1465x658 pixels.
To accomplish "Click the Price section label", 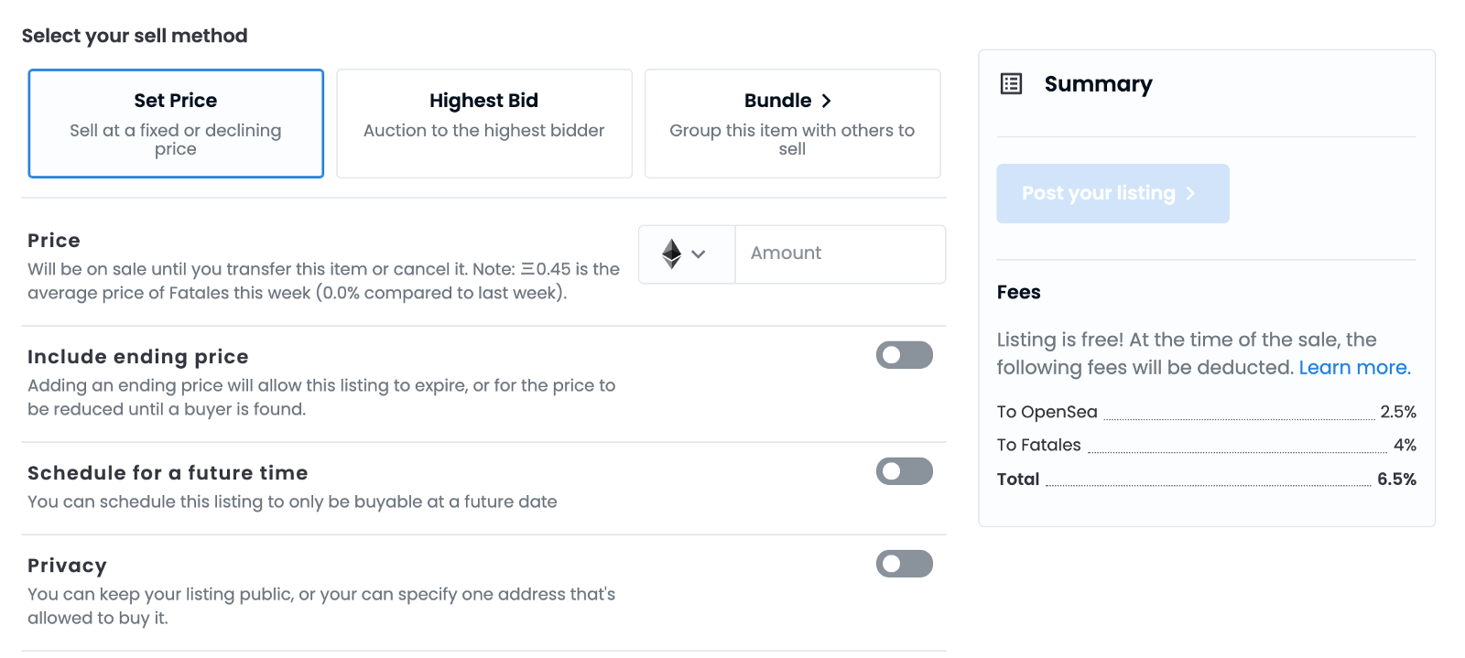I will (x=54, y=241).
